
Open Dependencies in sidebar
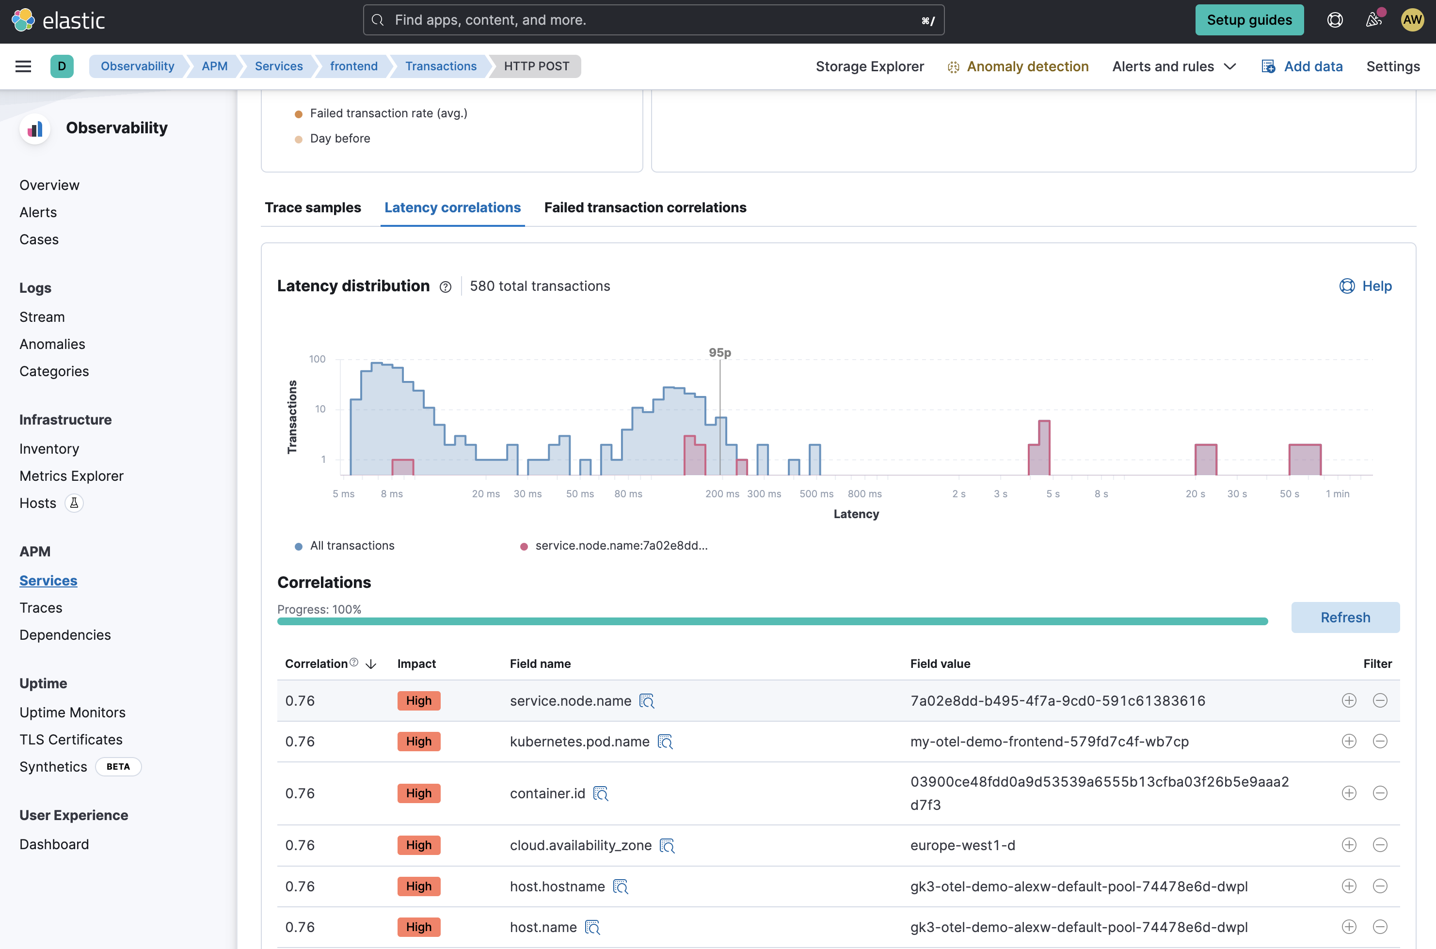point(65,635)
